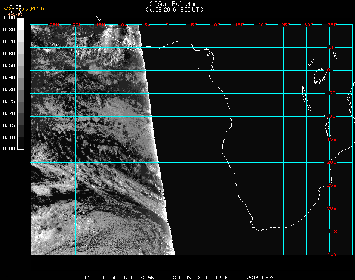Click the 40S latitude label
355x280 pixels.
(x=332, y=255)
